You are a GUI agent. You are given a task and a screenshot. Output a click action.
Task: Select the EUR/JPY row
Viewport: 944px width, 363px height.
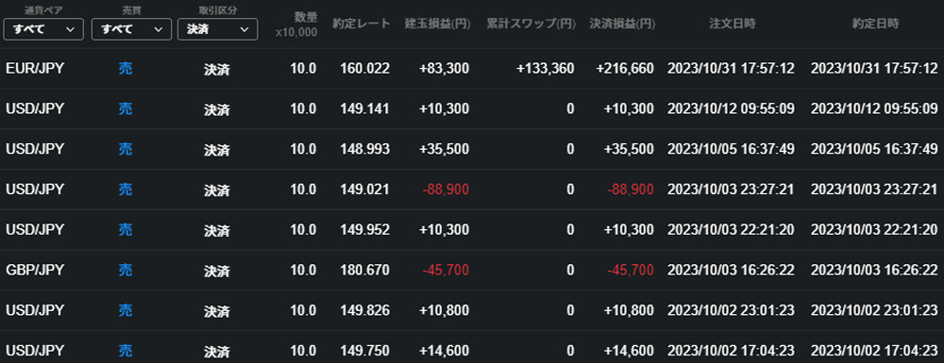click(x=472, y=69)
